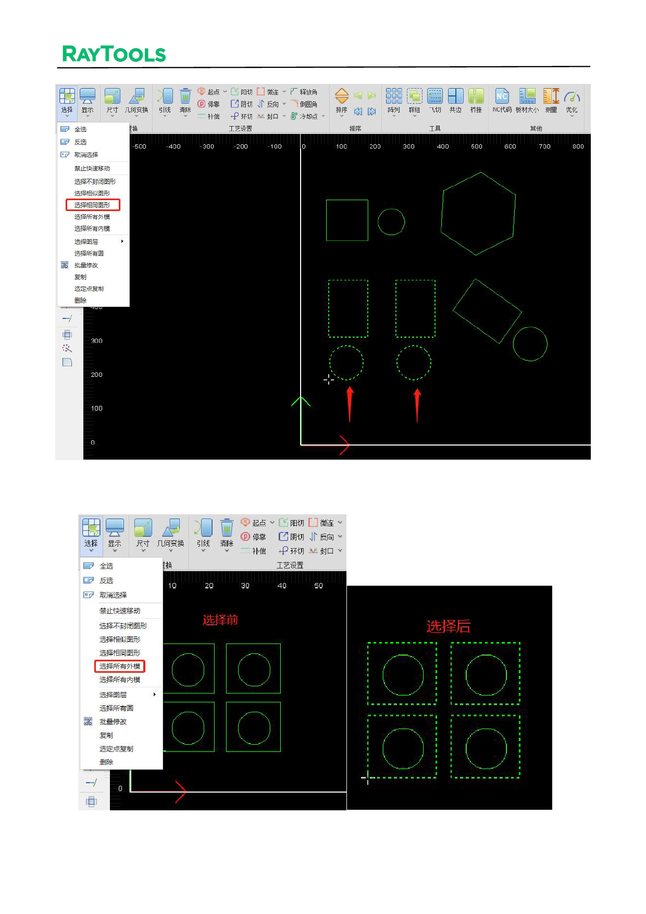Select the 测量 measure tool
Screen dimensions: 646x914
pyautogui.click(x=551, y=96)
